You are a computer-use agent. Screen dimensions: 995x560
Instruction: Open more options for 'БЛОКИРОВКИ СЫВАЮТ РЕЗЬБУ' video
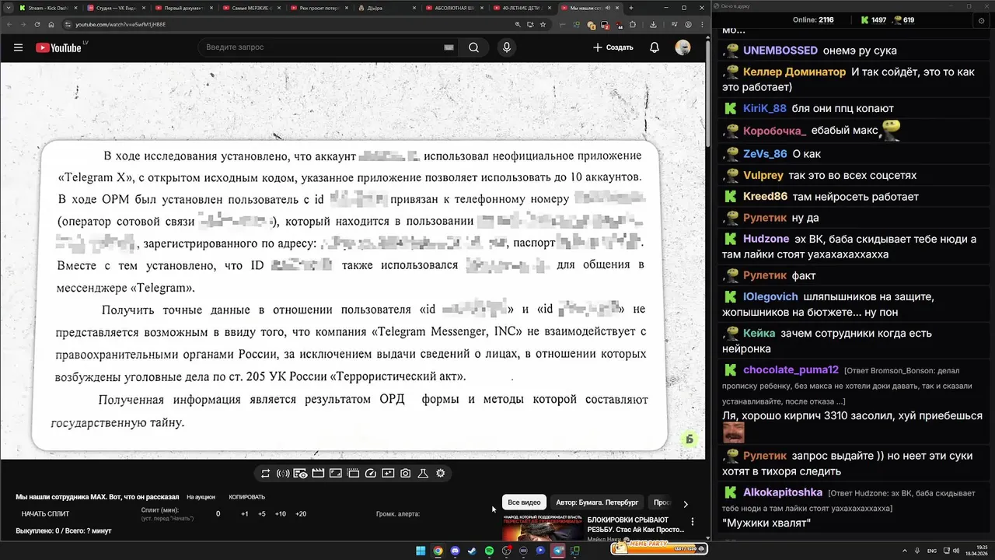[693, 522]
